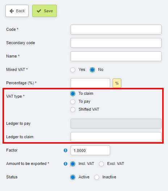Image resolution: width=168 pixels, height=191 pixels.
Task: Focus the Ledger to claim field
Action: (116, 137)
